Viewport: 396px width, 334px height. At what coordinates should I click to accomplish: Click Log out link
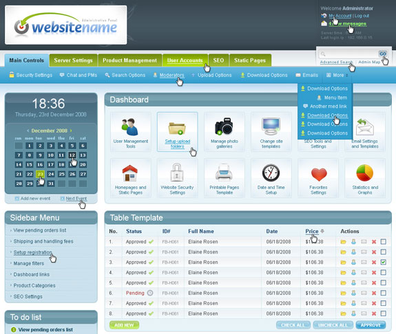point(362,16)
